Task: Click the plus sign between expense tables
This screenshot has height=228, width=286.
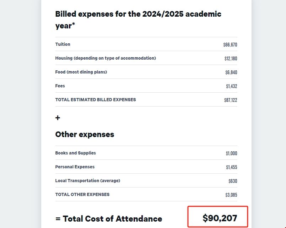Action: tap(58, 118)
